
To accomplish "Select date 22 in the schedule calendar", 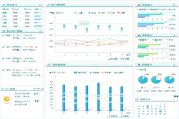I will pyautogui.click(x=160, y=111).
